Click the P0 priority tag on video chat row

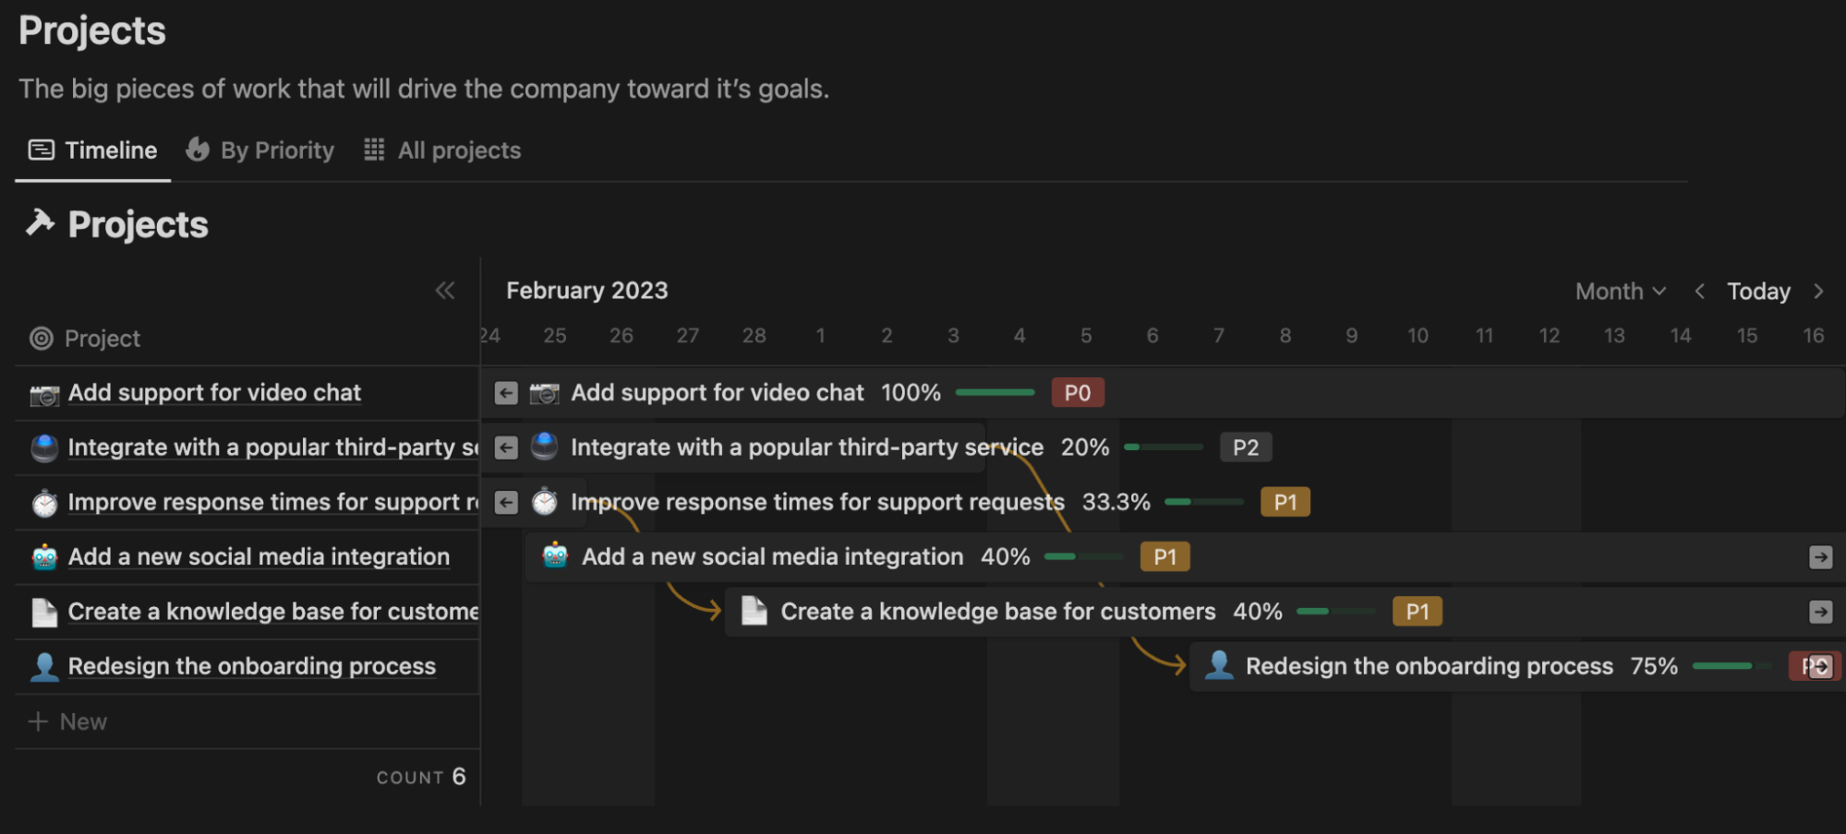pos(1077,392)
